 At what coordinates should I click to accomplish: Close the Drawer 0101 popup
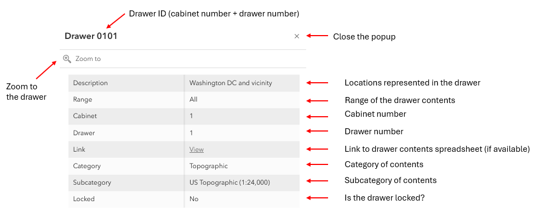[x=297, y=36]
